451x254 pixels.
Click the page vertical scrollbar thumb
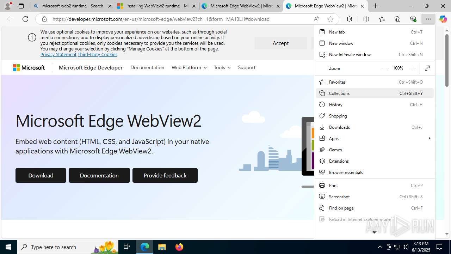point(447,60)
